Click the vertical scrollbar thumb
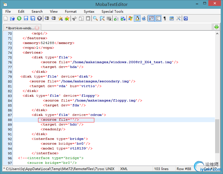Screen dimensions: 223x174 217,135
